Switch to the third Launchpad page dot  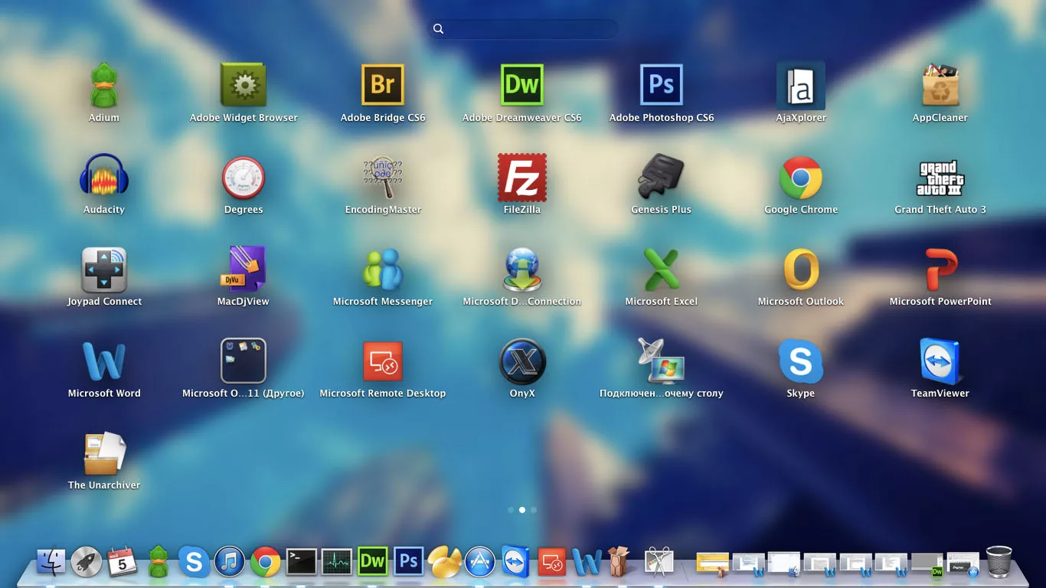534,509
